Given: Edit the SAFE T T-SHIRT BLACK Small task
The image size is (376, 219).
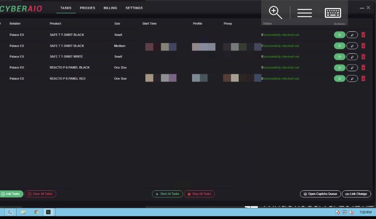Looking at the screenshot, I should click(x=352, y=35).
